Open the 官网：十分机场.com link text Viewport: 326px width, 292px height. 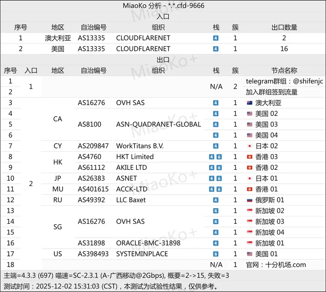coord(276,265)
